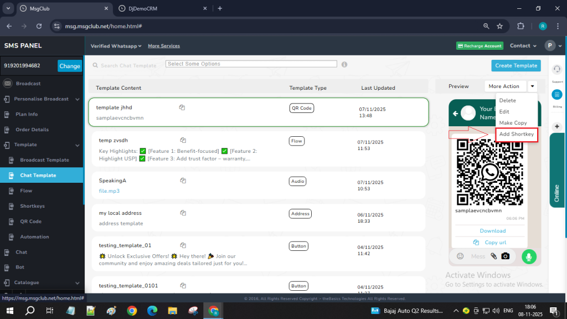Click copy icon beside template jhhd
The width and height of the screenshot is (567, 319).
pos(182,107)
